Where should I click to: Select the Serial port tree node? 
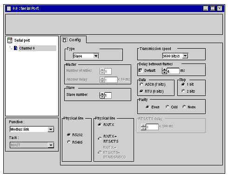[22, 40]
